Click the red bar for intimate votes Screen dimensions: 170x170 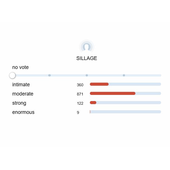(x=99, y=84)
